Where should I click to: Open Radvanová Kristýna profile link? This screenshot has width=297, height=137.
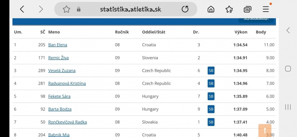click(x=67, y=84)
